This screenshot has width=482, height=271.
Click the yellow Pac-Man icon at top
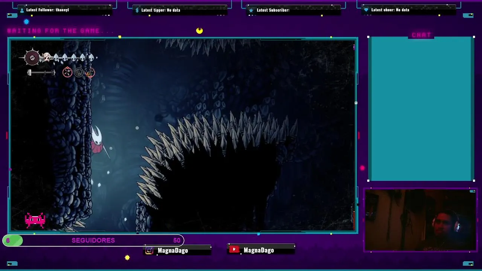(199, 31)
